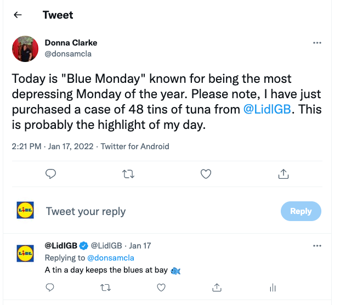Like Donna Clarke's Blue Monday tweet
Screen dimensions: 340x305
tap(206, 174)
